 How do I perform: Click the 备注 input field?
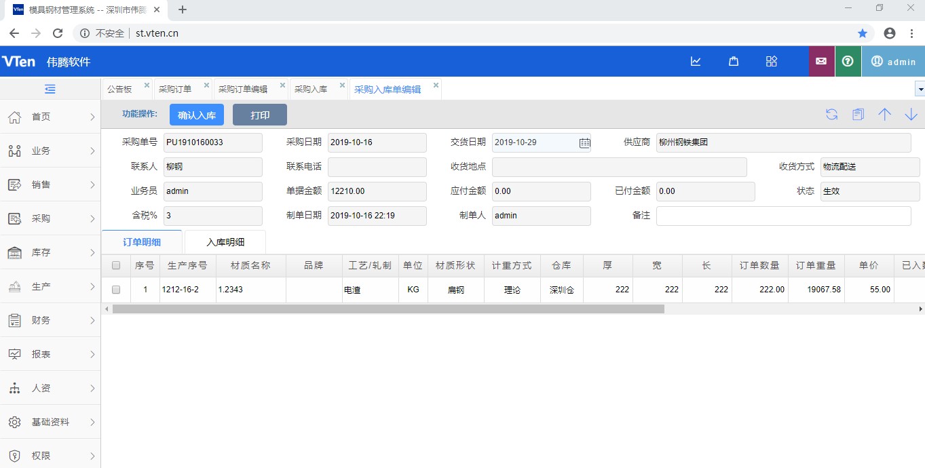pyautogui.click(x=783, y=216)
